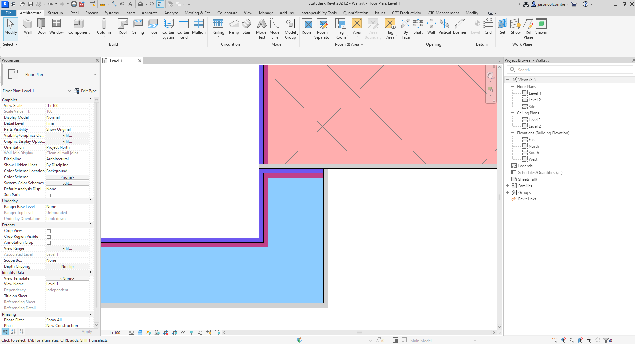This screenshot has width=635, height=344.
Task: Toggle the Sun Path checkbox
Action: coord(49,195)
